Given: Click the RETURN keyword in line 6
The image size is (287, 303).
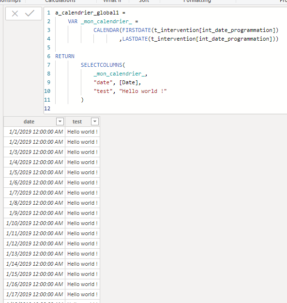Looking at the screenshot, I should click(x=65, y=56).
